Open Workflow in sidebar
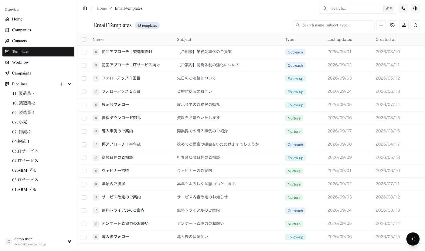This screenshot has height=251, width=425. (x=38, y=62)
